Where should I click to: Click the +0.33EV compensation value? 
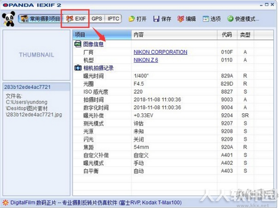click(143, 115)
